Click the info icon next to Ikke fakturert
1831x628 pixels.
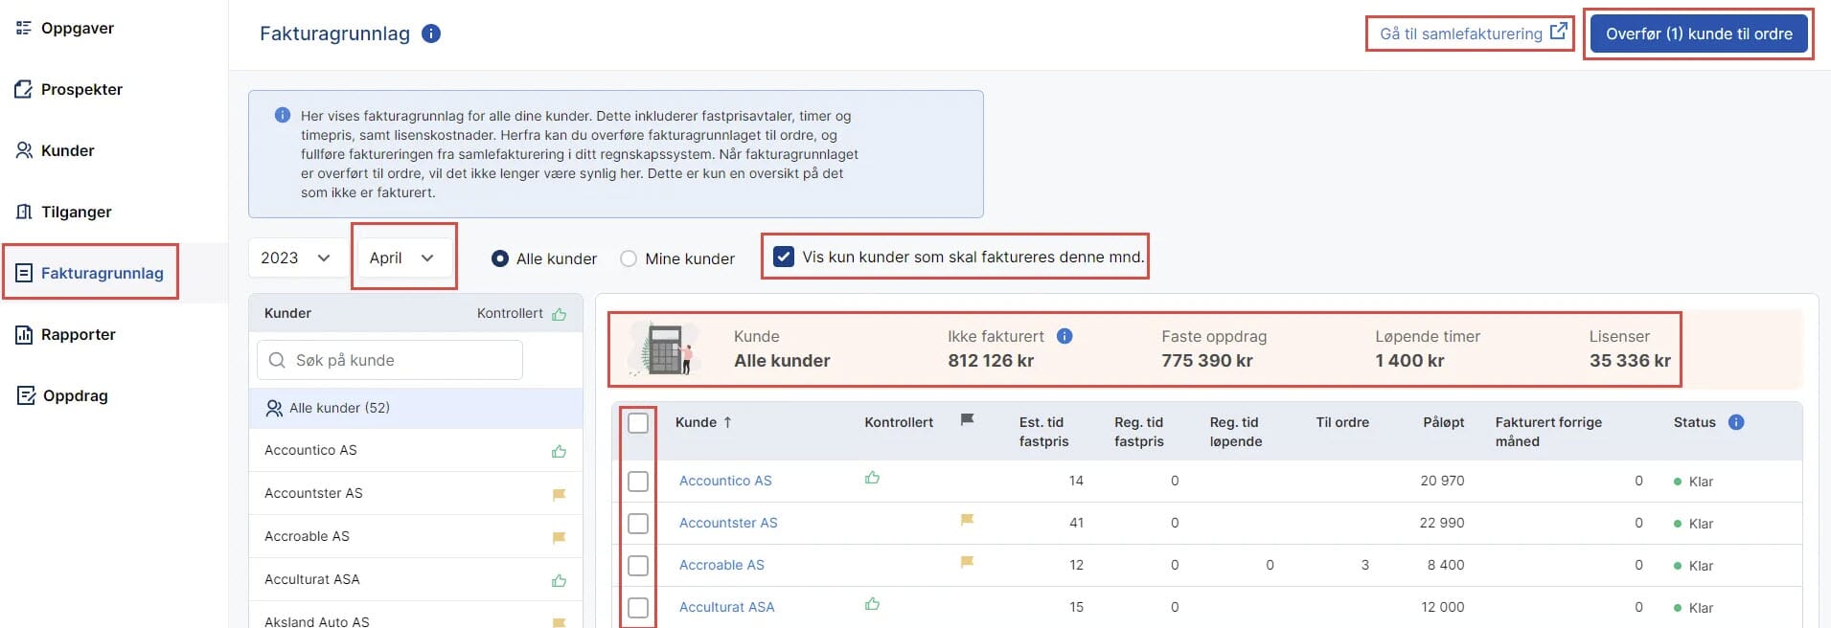click(1064, 336)
